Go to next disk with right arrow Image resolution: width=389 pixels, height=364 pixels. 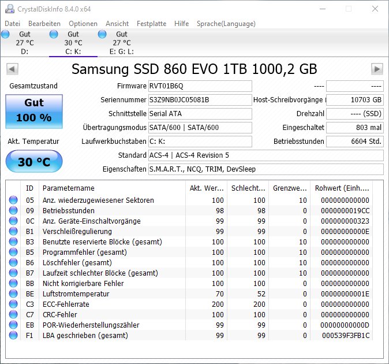pyautogui.click(x=377, y=69)
